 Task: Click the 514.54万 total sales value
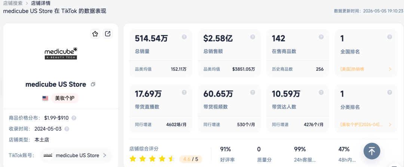pos(151,38)
